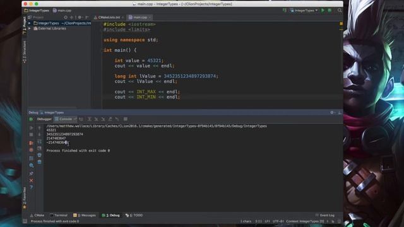The image size is (404, 227).
Task: Toggle scroll to end in console
Action: (x=39, y=149)
